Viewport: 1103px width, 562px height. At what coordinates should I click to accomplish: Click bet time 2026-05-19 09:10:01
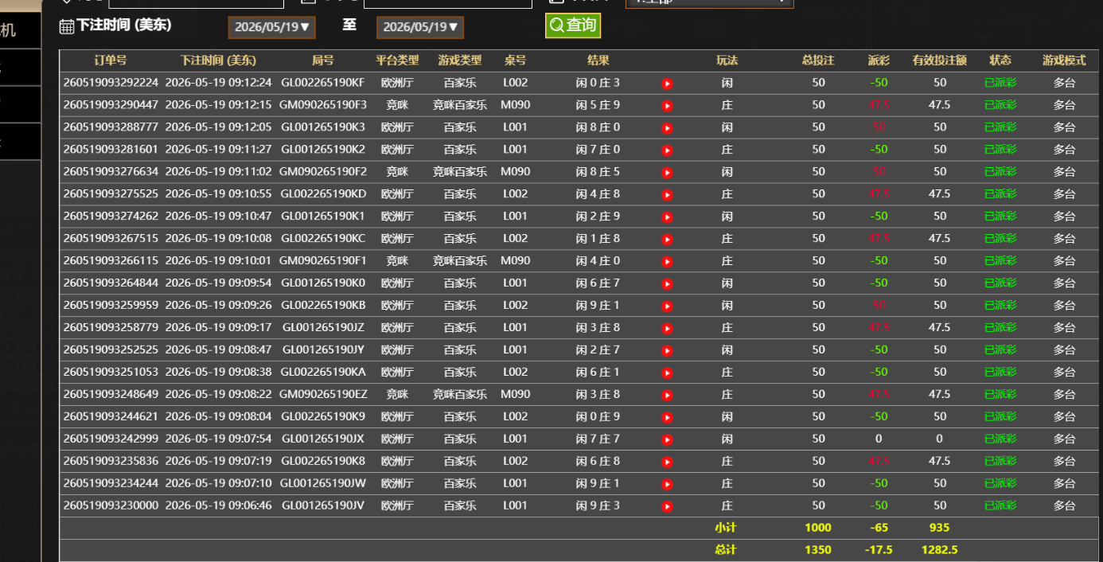(218, 261)
